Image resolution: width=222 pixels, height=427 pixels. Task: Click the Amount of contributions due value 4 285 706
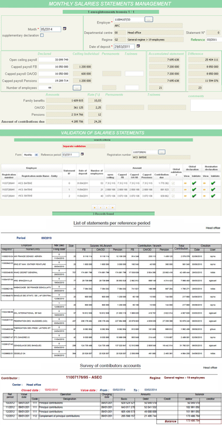click(x=65, y=122)
